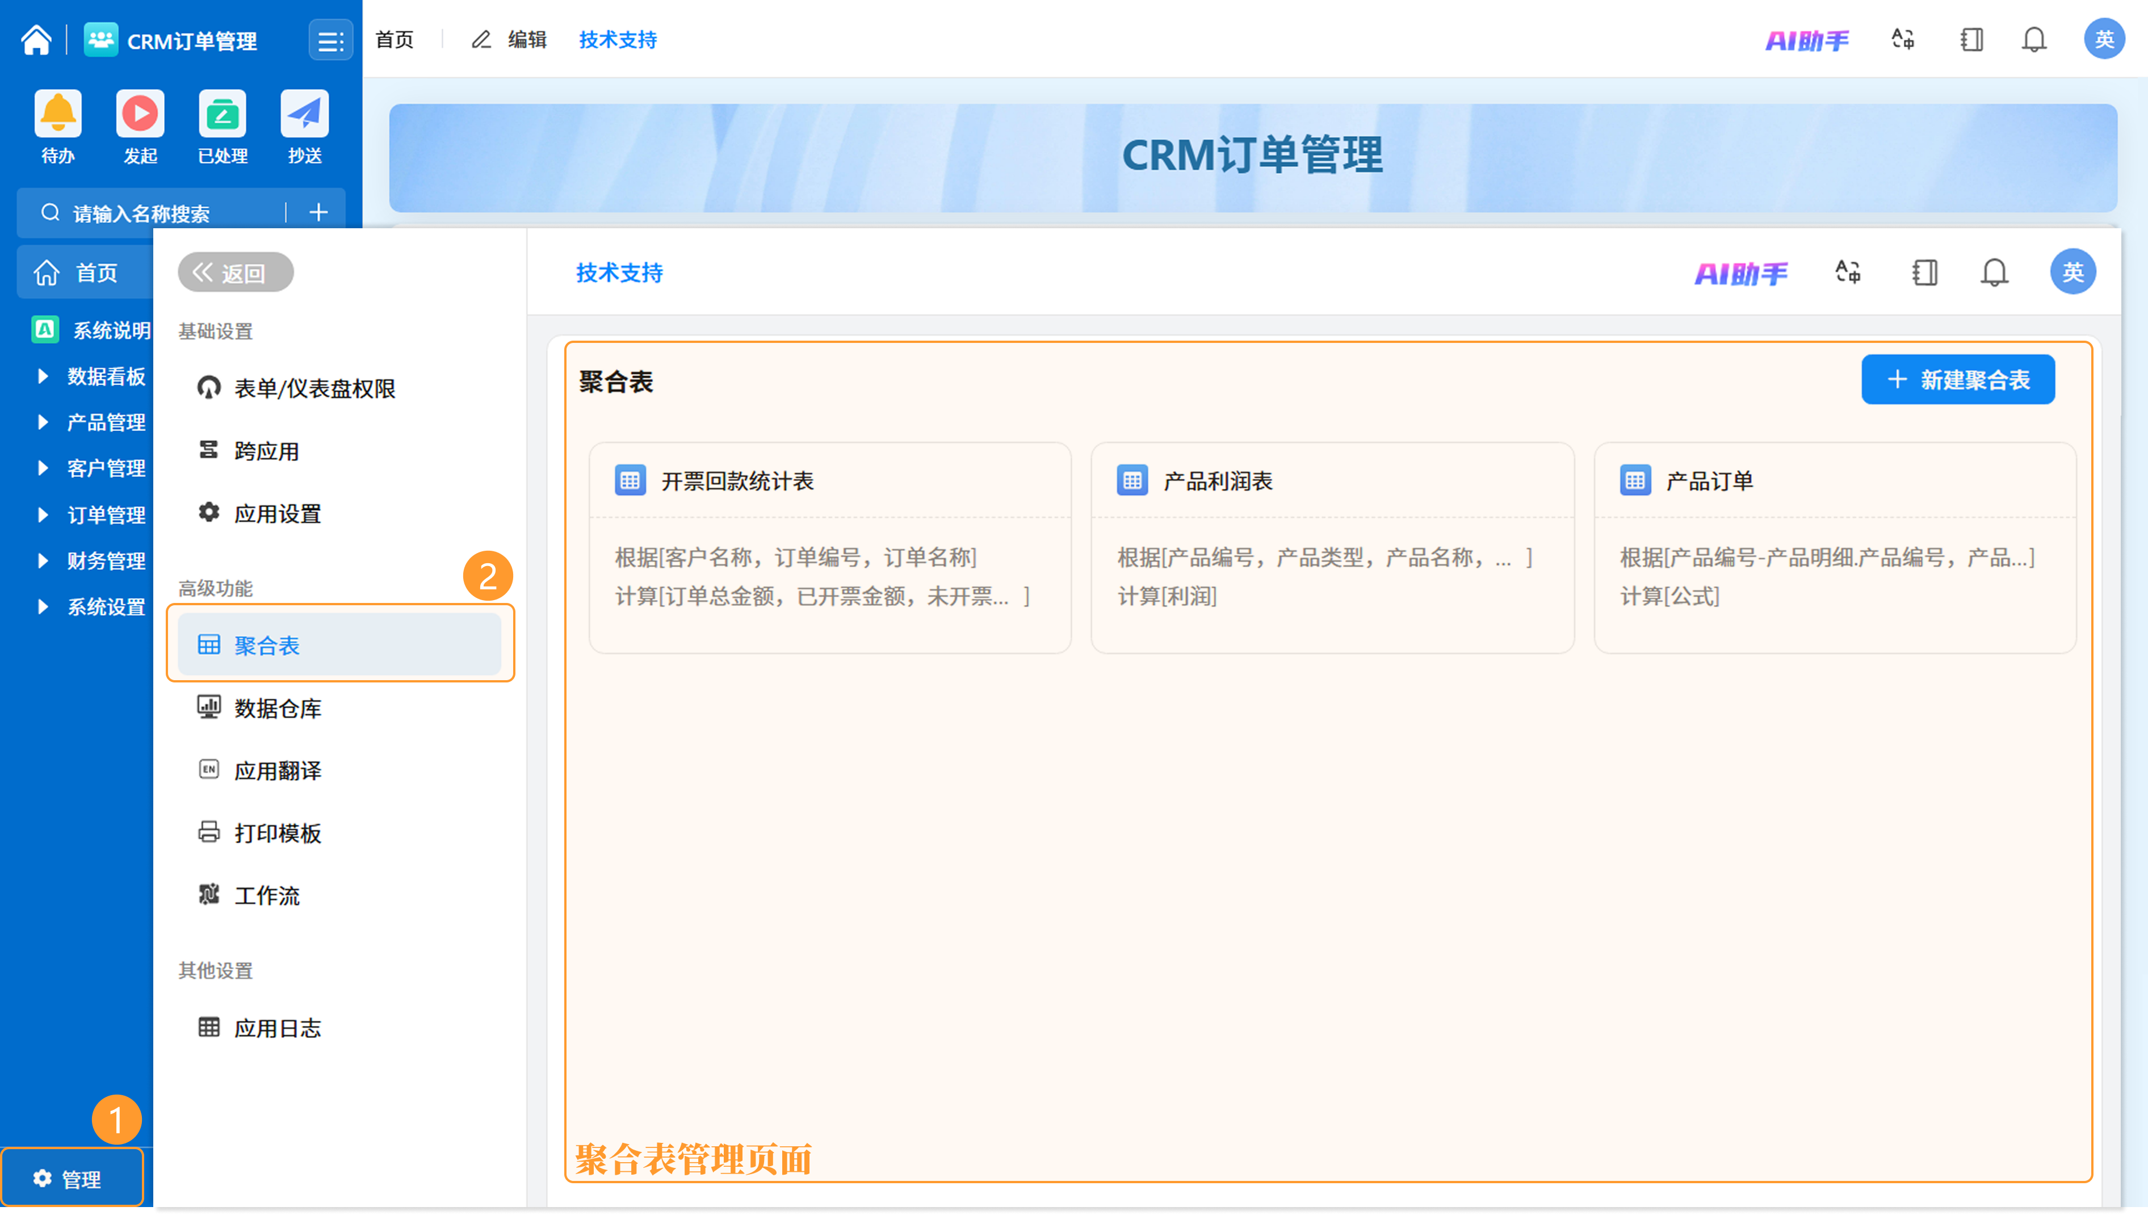Open 抄送 paper plane shortcut
Image resolution: width=2148 pixels, height=1215 pixels.
(304, 114)
